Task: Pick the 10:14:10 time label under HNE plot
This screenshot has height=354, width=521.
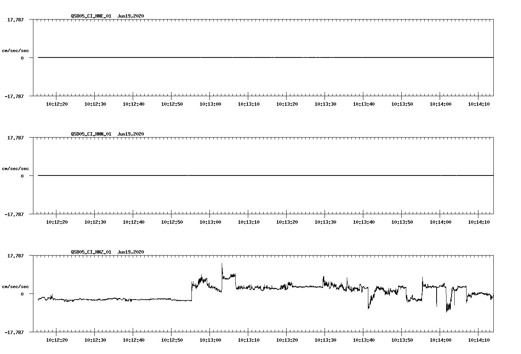Action: tap(479, 104)
